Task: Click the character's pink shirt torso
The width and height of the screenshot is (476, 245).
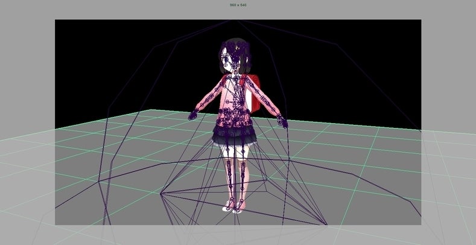Action: pyautogui.click(x=232, y=100)
